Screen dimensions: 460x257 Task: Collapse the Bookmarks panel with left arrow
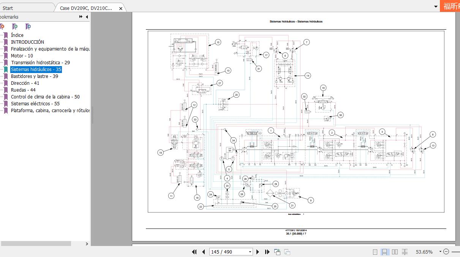coord(87,17)
